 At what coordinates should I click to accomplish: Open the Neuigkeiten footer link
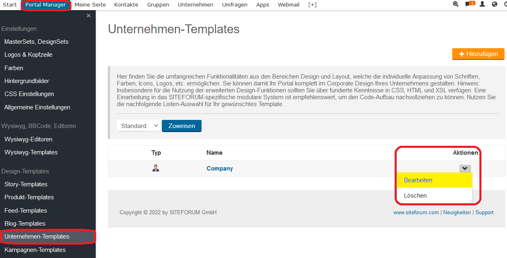pyautogui.click(x=457, y=212)
